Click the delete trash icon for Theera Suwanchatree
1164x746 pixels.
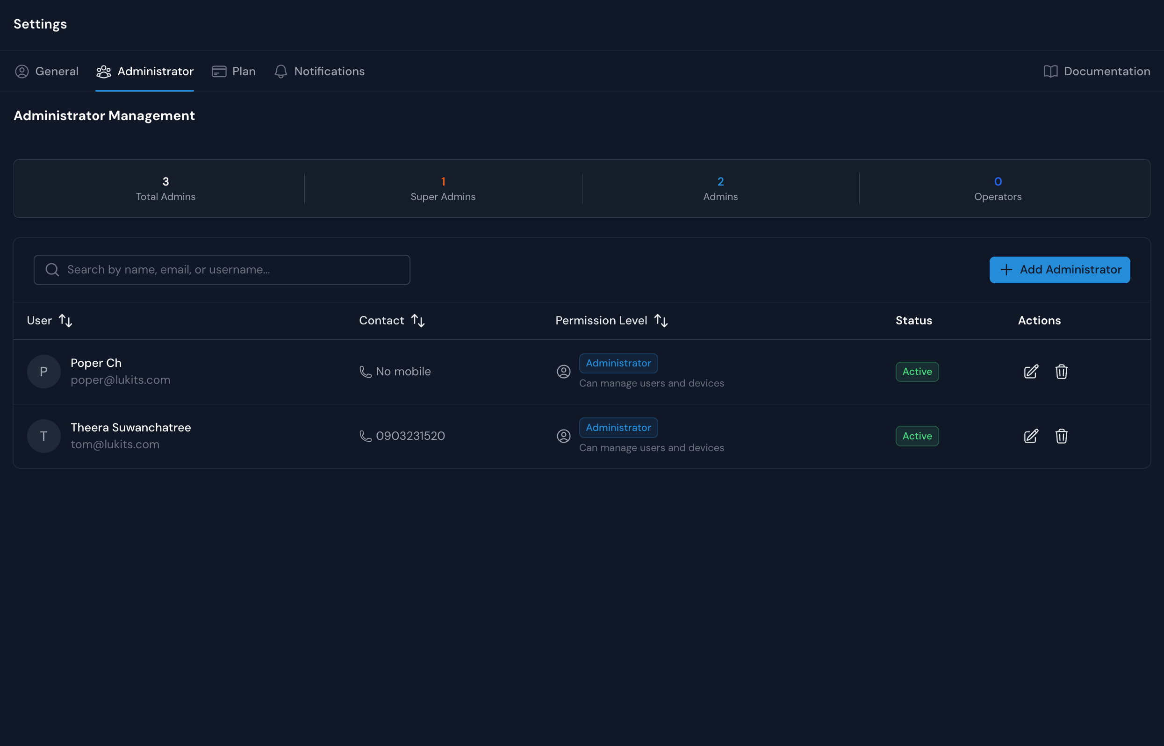pos(1061,436)
